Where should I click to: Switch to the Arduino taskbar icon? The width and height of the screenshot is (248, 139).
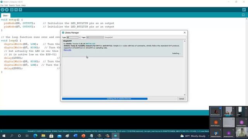[115, 136]
